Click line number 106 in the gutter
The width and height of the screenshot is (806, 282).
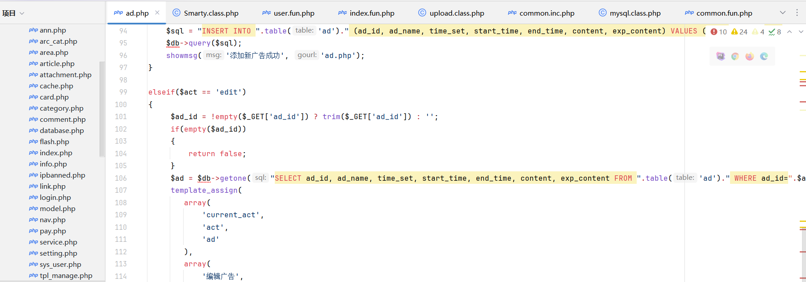[x=121, y=178]
